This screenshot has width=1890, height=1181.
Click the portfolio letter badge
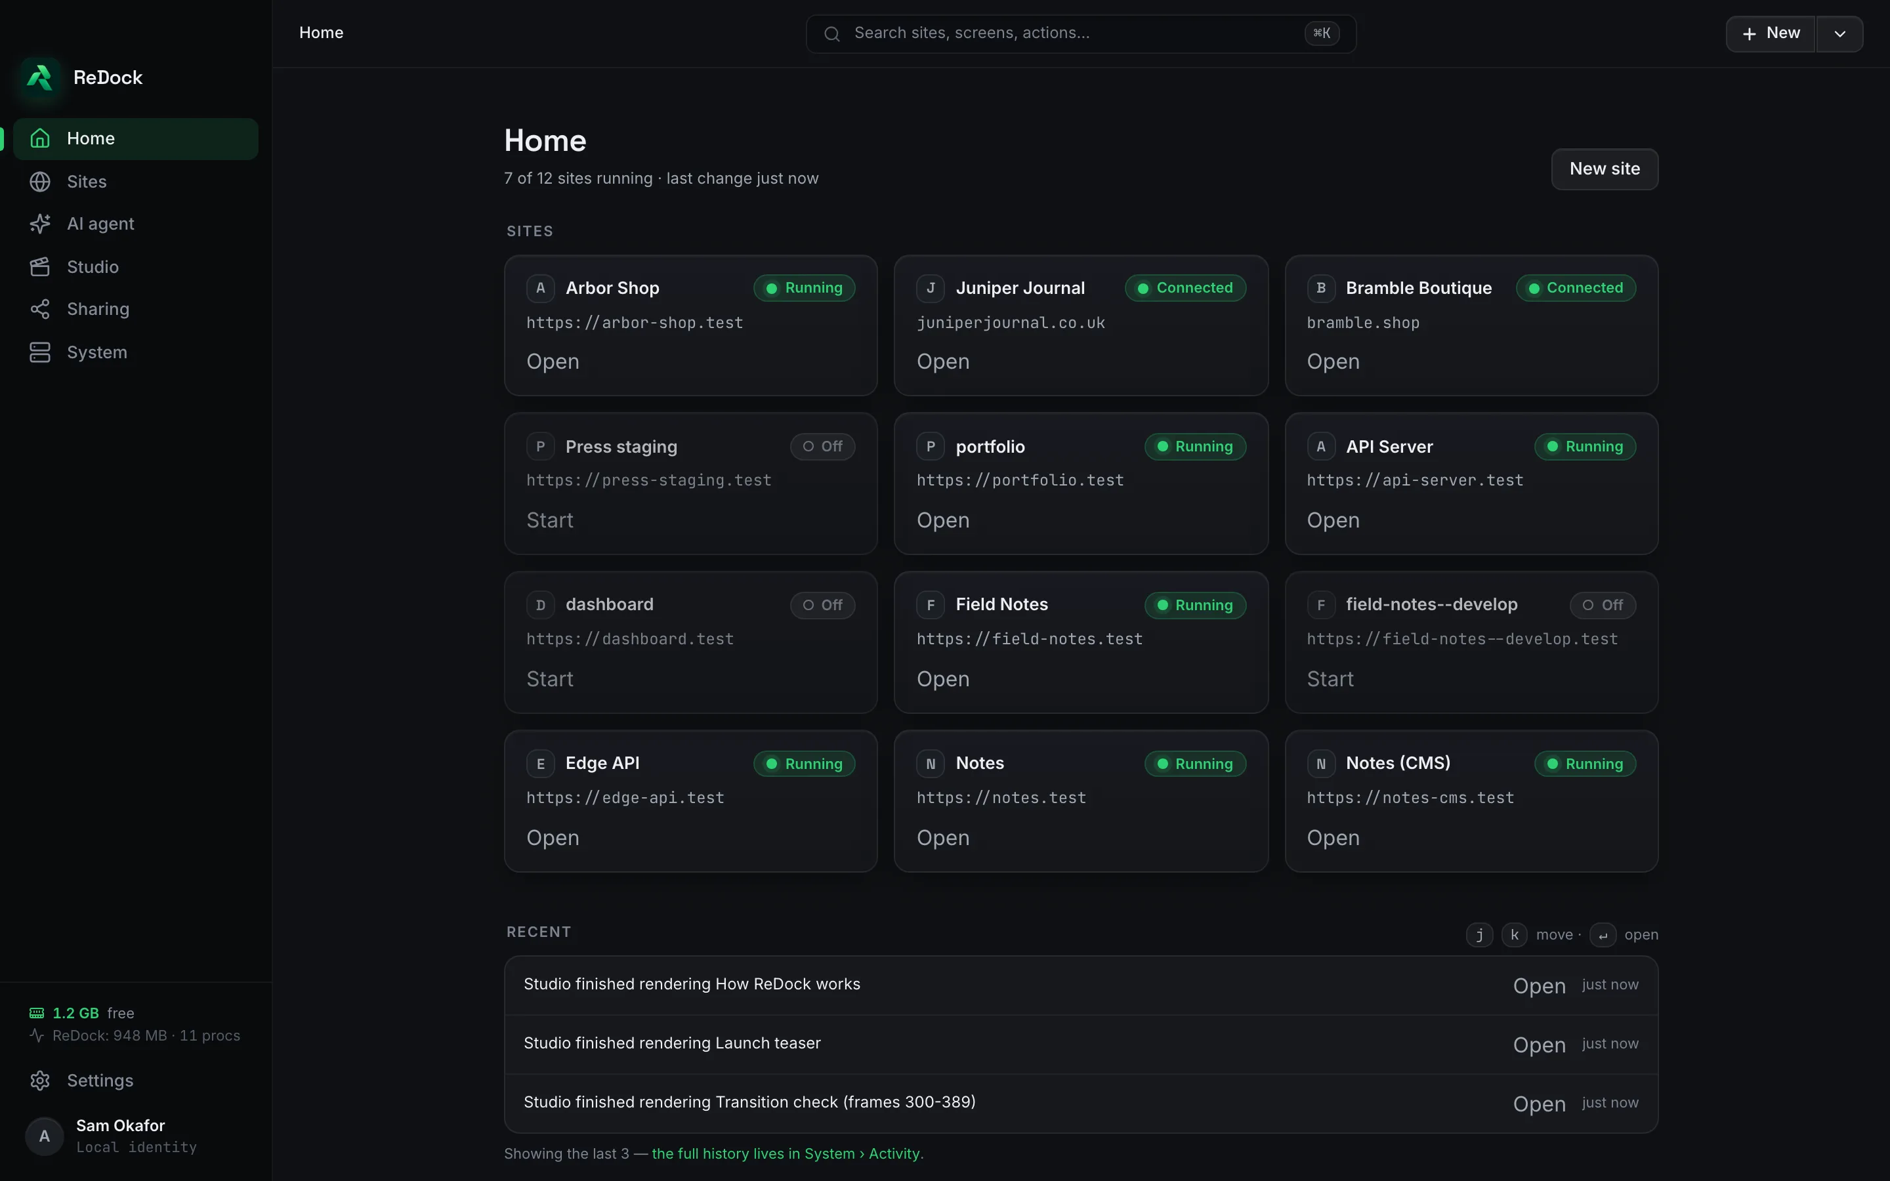(930, 447)
